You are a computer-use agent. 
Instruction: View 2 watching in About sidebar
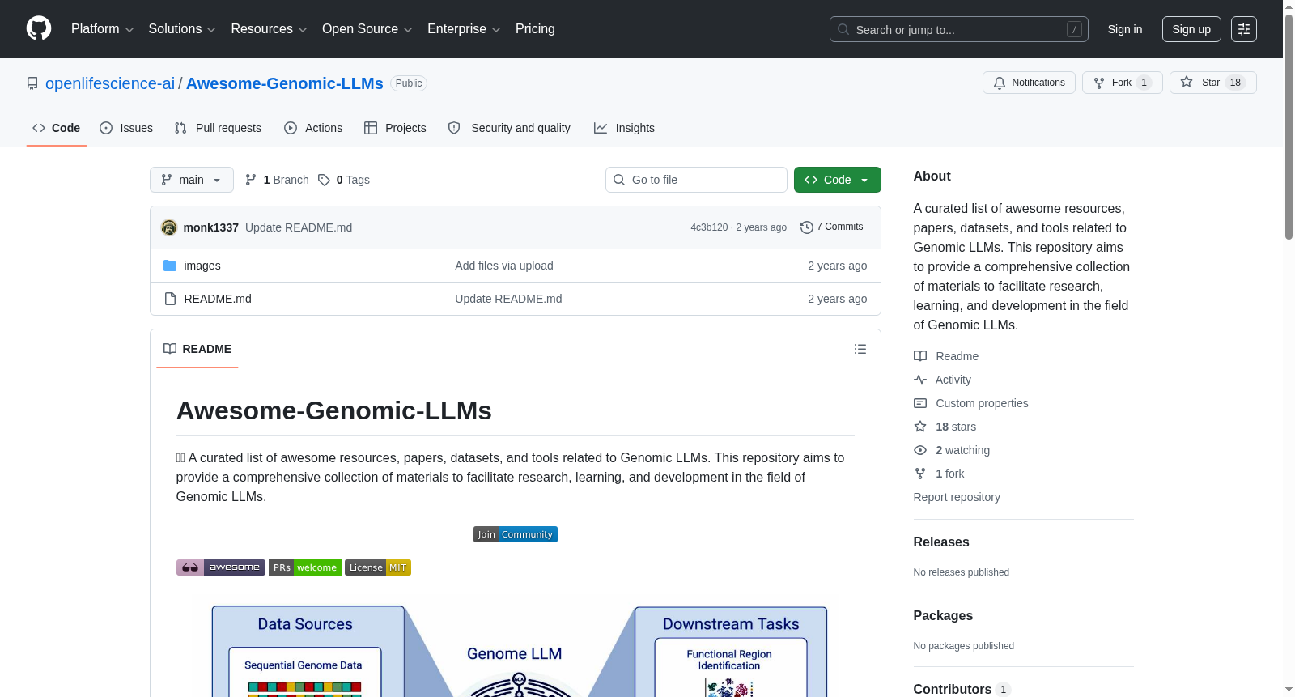tap(952, 450)
